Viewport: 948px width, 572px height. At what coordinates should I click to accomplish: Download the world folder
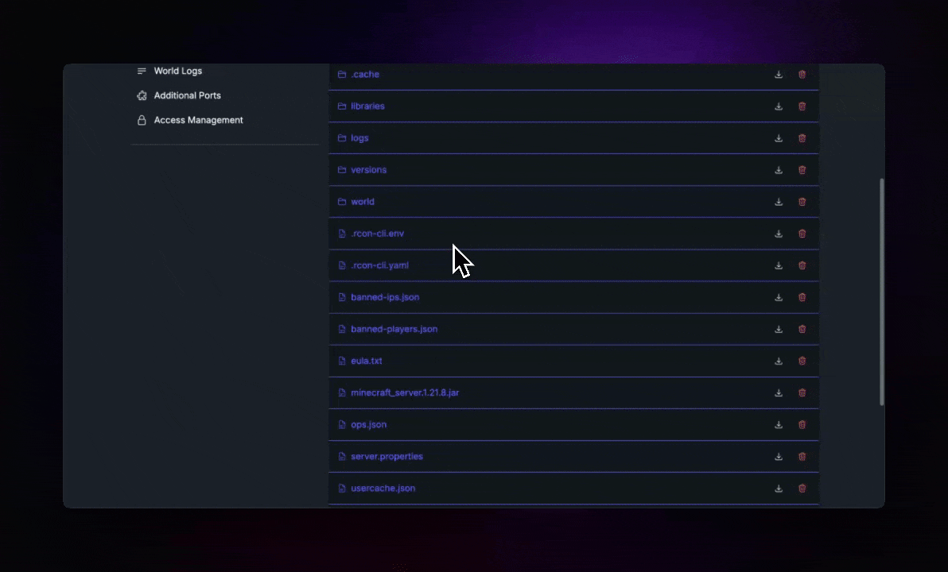coord(779,202)
